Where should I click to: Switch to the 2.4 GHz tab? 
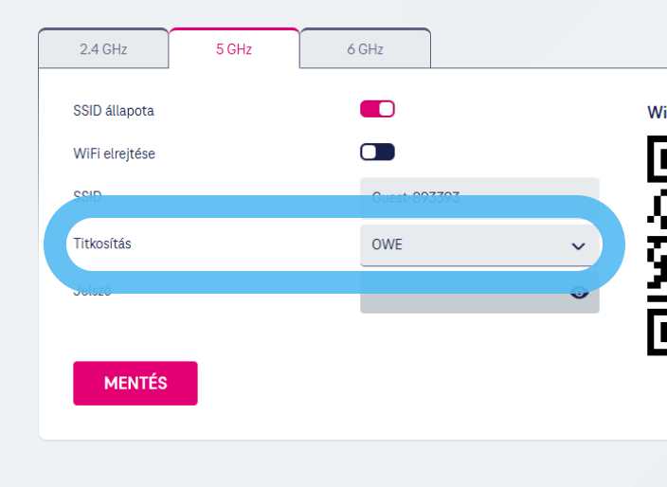pyautogui.click(x=103, y=48)
